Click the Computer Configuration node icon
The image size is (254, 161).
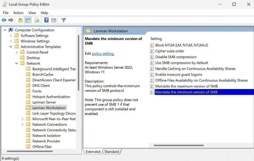tap(11, 30)
